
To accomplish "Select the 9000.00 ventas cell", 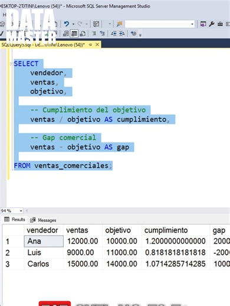I will pos(83,252).
